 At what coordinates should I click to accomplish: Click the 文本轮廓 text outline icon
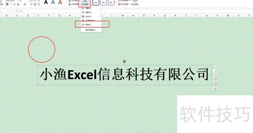(70, 4)
